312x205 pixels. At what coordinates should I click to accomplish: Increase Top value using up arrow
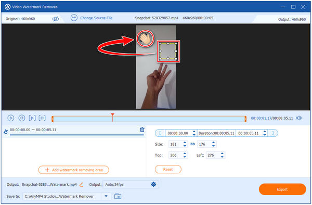coord(185,153)
